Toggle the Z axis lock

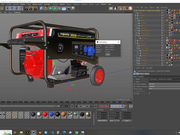(16, 8)
